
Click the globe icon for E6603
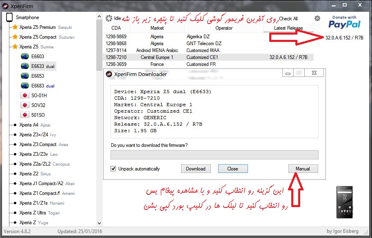click(24, 56)
